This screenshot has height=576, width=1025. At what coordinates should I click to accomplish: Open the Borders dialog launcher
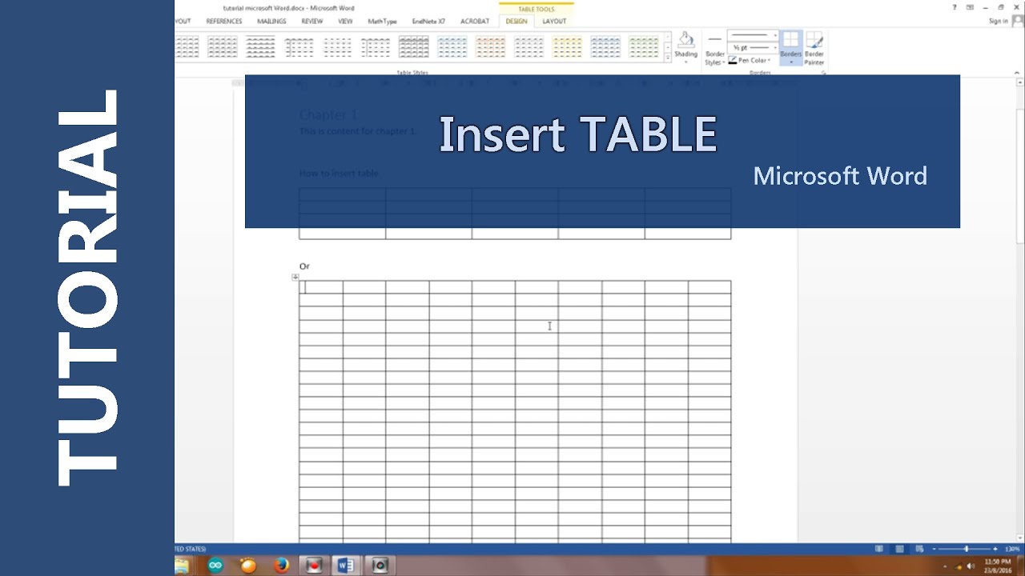823,73
